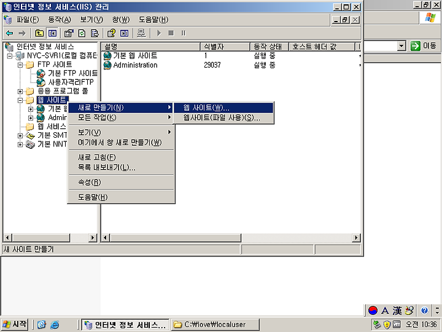442x332 pixels.
Task: Click the 웹 서비스 확장 folder icon
Action: 30,127
